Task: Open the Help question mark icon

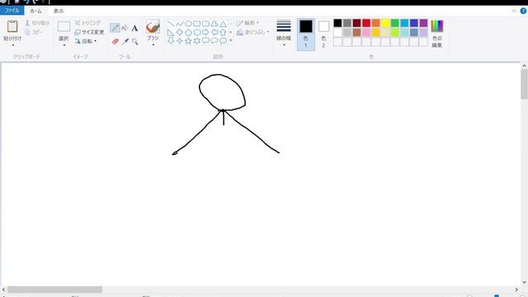Action: click(x=523, y=11)
